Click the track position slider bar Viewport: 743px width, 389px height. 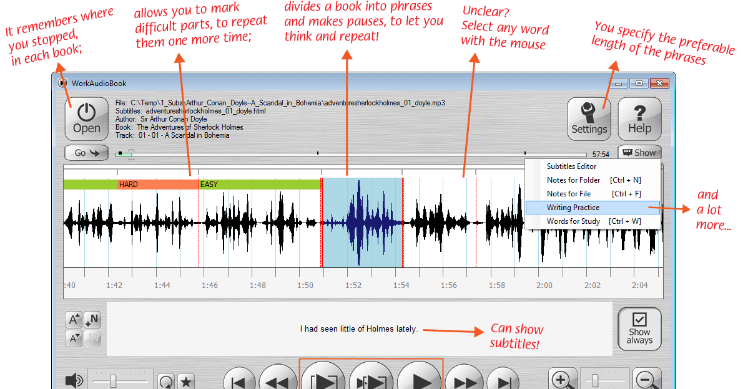click(x=351, y=154)
